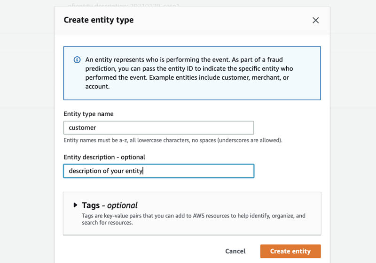The width and height of the screenshot is (376, 263).
Task: Click the info icon in the blue box
Action: pos(77,60)
